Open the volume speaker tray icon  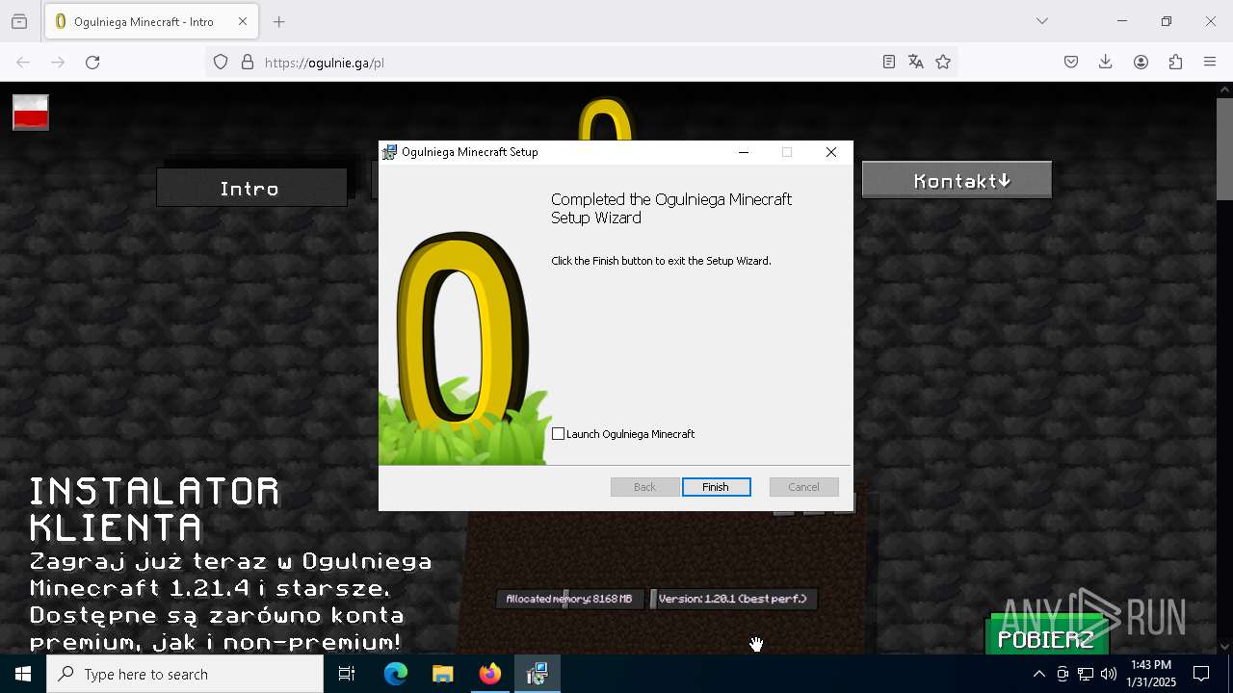1109,674
